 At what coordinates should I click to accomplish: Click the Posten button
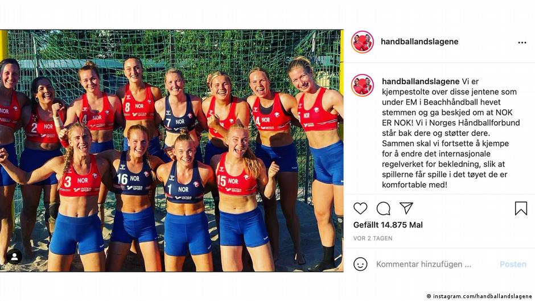[x=513, y=264]
